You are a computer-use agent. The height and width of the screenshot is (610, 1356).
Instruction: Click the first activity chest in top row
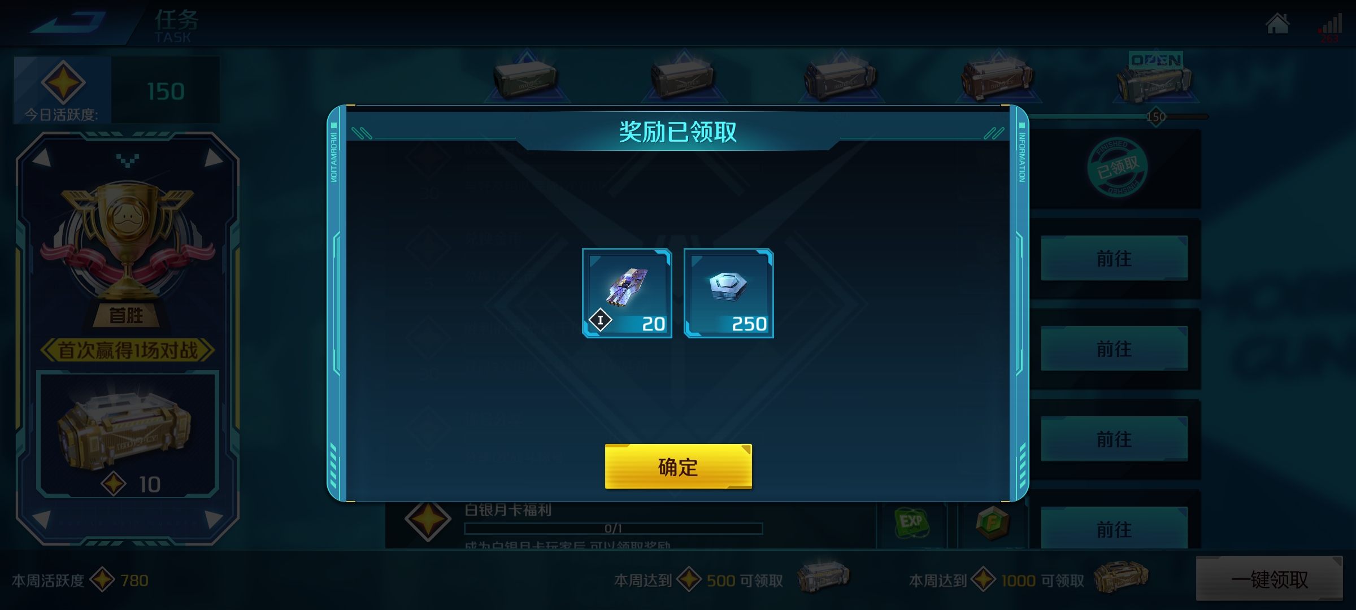[527, 79]
